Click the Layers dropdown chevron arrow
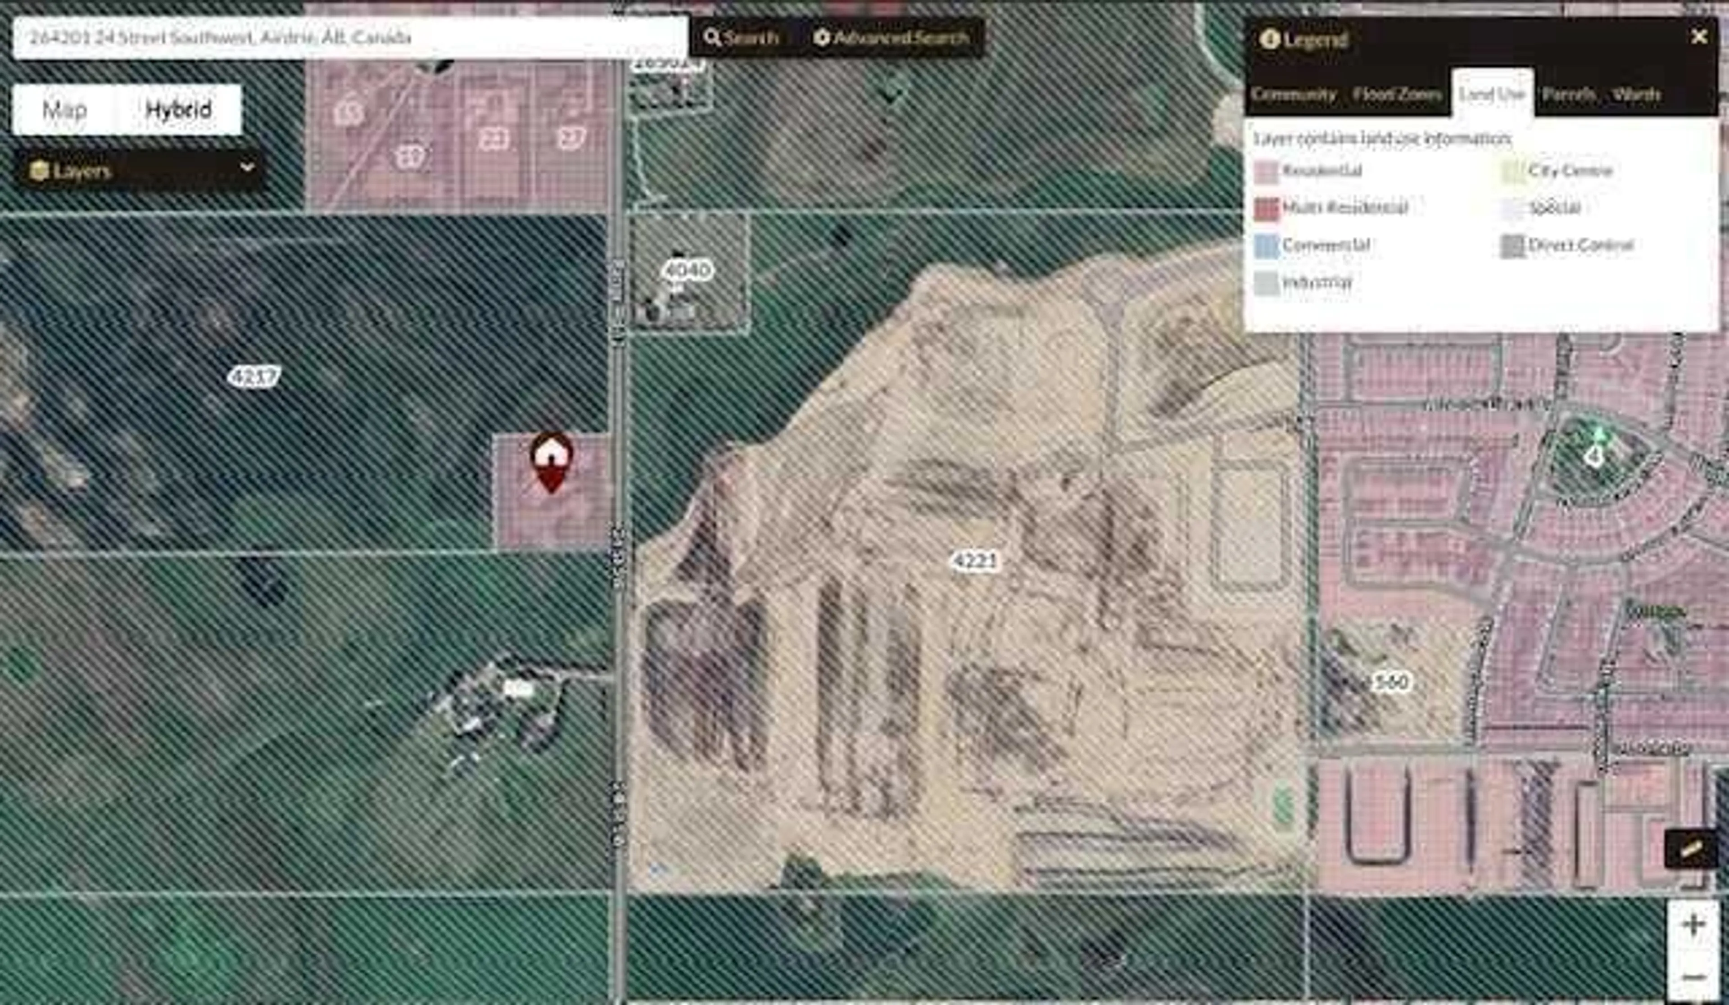This screenshot has height=1005, width=1729. point(247,167)
